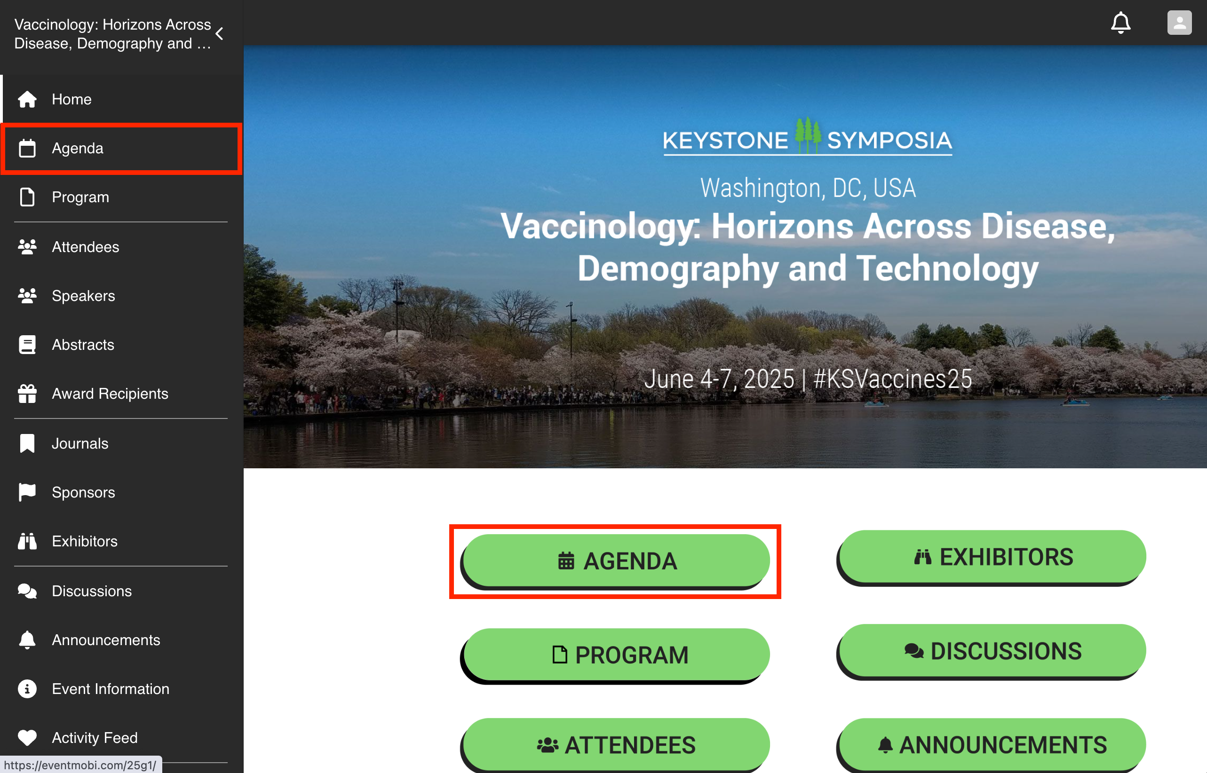This screenshot has height=773, width=1207.
Task: Click the Keystone Symposia logo on banner
Action: (x=807, y=136)
